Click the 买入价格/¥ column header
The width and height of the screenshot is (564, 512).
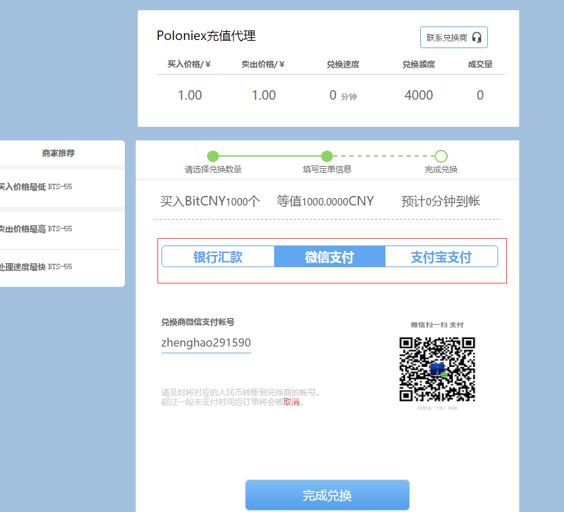[189, 64]
